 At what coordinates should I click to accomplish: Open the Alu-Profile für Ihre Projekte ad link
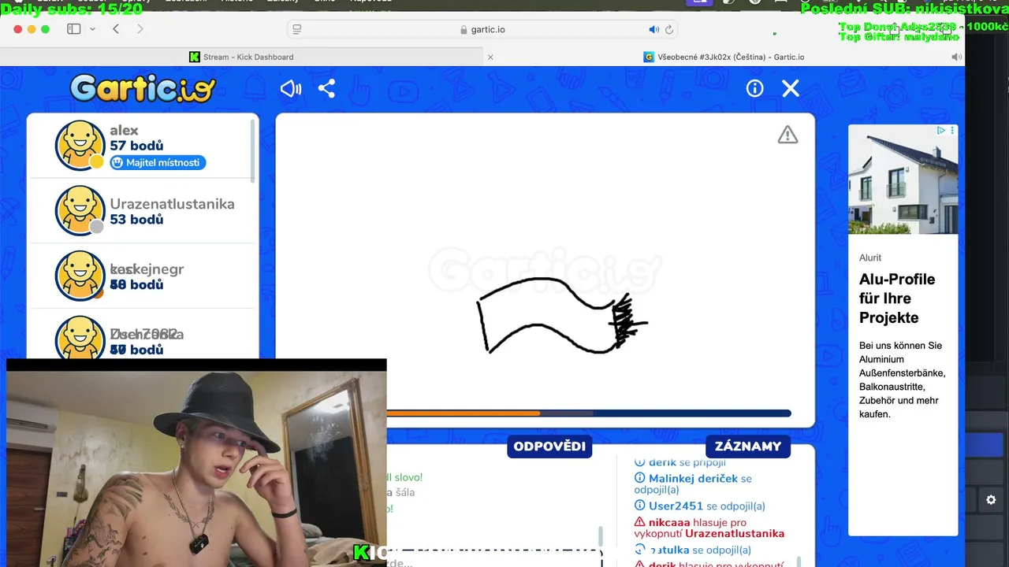897,298
